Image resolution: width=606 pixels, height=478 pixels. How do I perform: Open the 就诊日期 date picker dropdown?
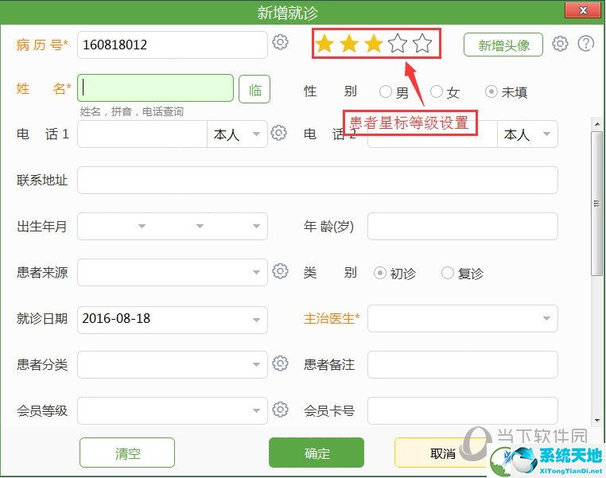pyautogui.click(x=256, y=320)
